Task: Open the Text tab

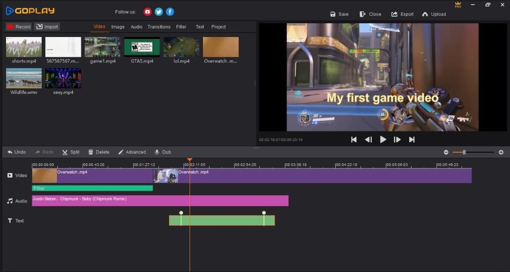Action: click(200, 27)
